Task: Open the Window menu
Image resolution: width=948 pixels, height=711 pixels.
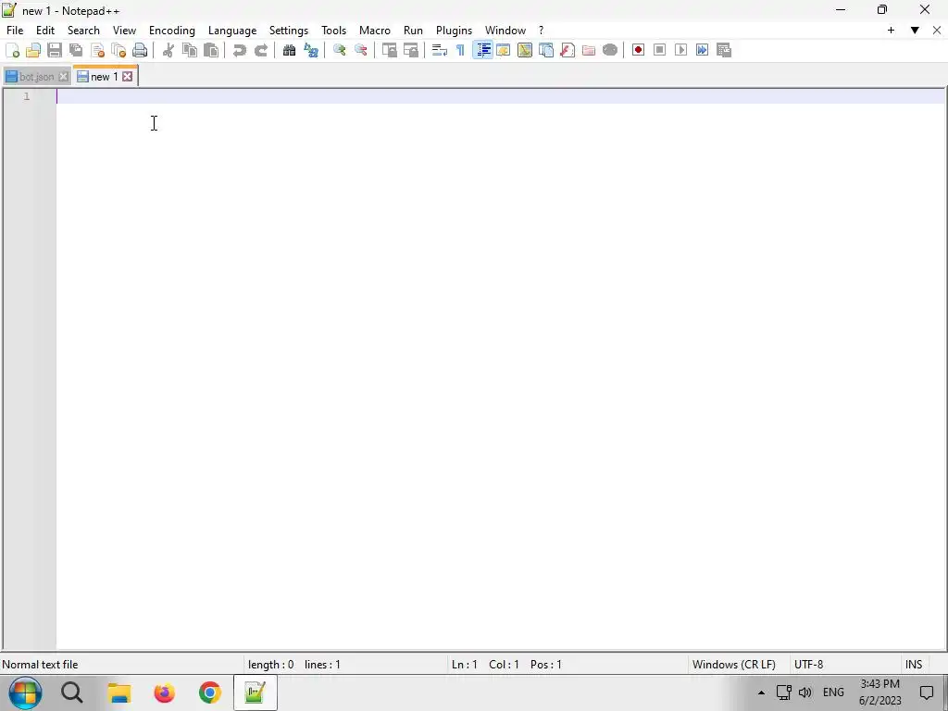Action: click(505, 31)
